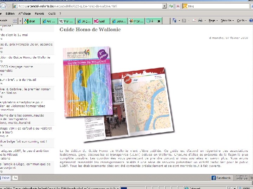
Task: Click the address bar URL field
Action: coord(88,6)
